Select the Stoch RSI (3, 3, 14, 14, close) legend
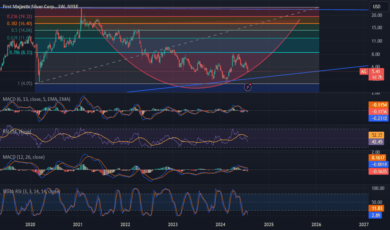The height and width of the screenshot is (230, 390). coord(31,192)
